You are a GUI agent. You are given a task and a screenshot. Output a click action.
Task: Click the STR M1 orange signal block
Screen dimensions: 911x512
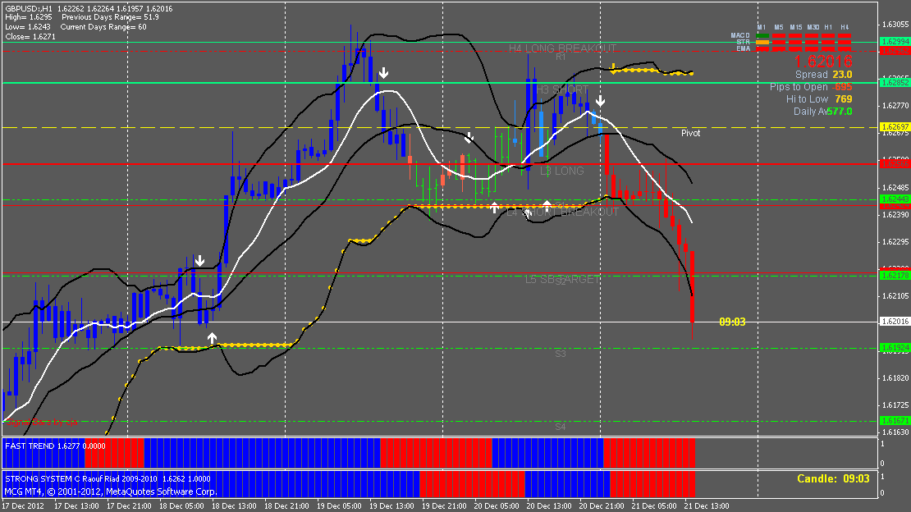tap(762, 43)
